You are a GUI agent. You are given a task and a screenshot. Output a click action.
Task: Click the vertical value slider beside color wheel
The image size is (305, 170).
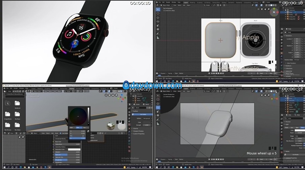[x=88, y=116]
